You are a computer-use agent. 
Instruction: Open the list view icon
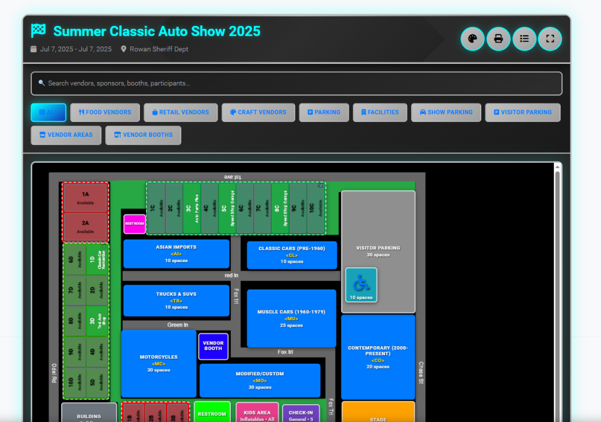pyautogui.click(x=524, y=39)
